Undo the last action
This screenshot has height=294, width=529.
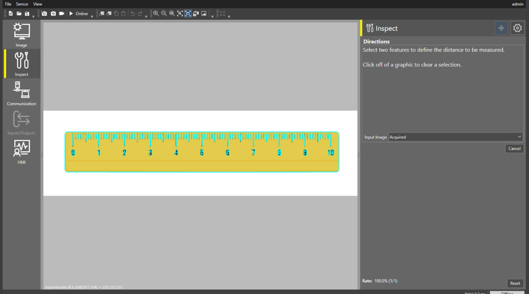tap(133, 13)
